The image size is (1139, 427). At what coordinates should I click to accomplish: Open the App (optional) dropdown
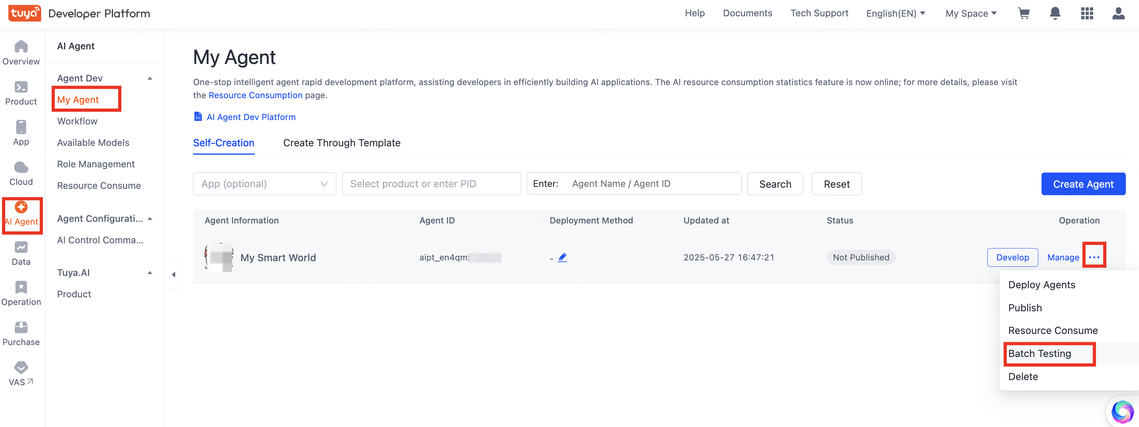pyautogui.click(x=264, y=184)
